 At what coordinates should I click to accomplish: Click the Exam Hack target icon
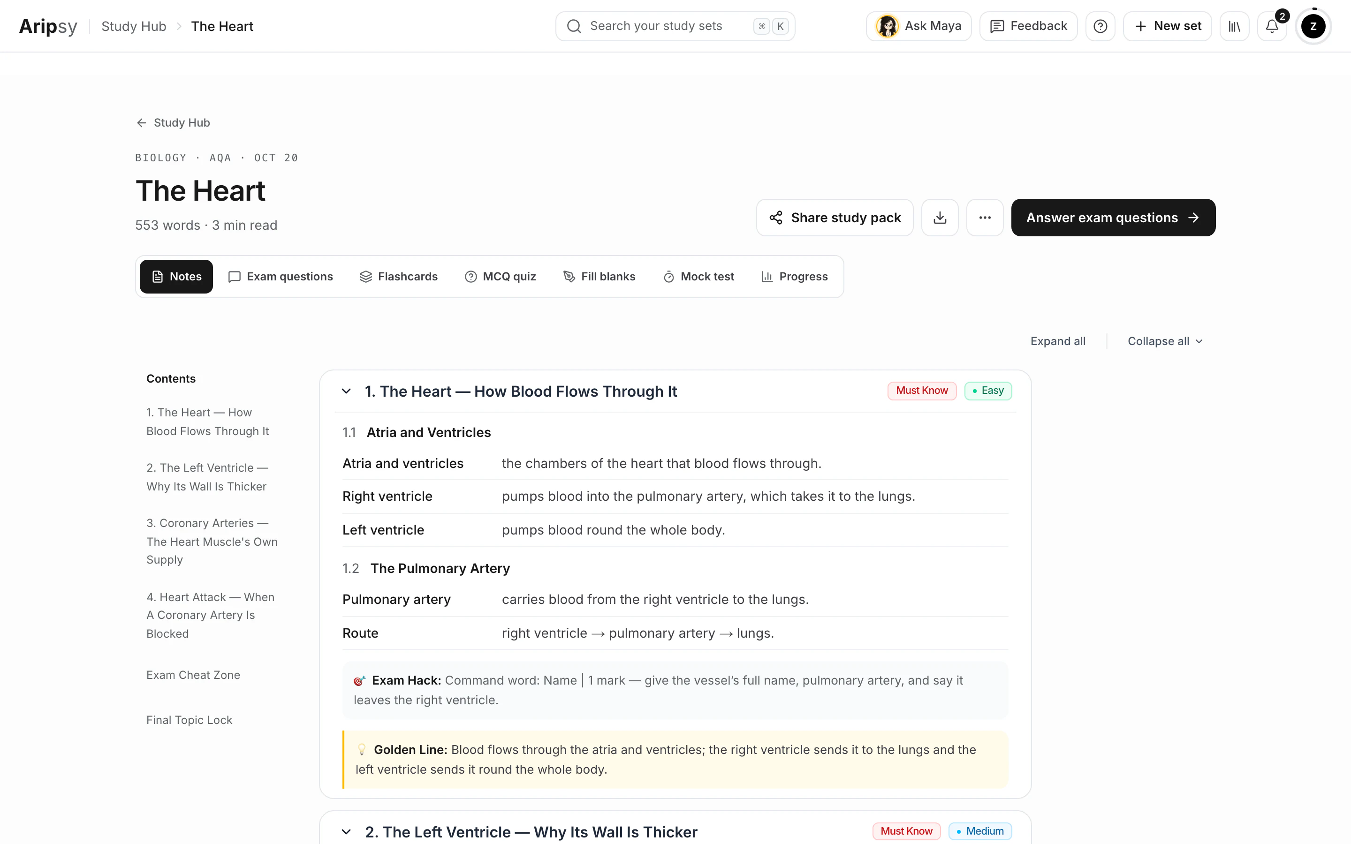click(359, 680)
